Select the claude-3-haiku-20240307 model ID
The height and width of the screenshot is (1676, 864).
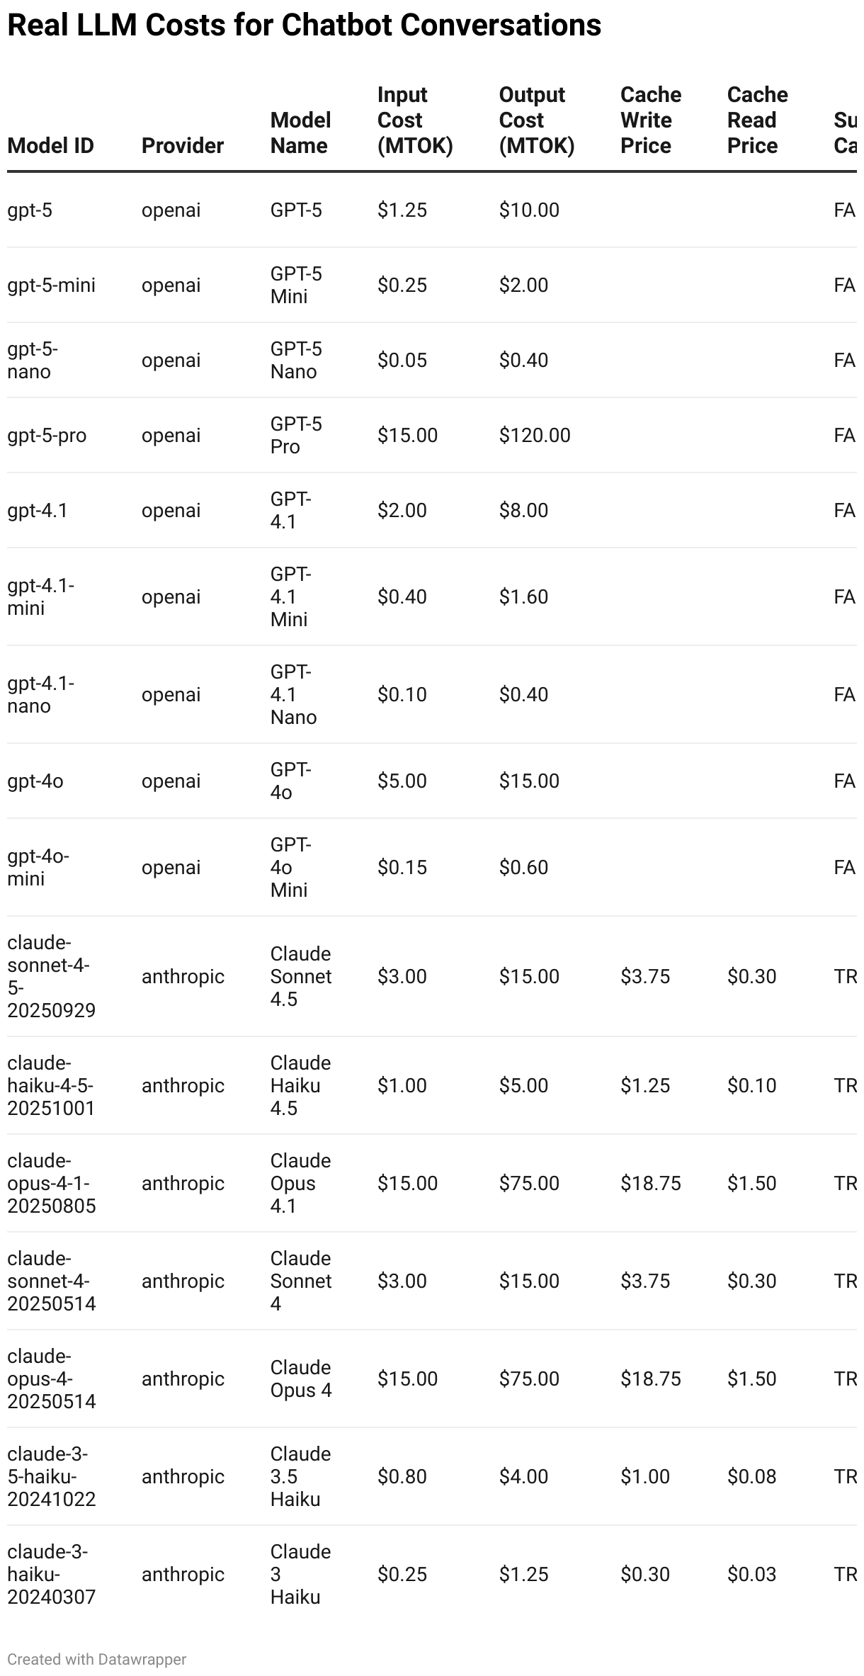[51, 1575]
